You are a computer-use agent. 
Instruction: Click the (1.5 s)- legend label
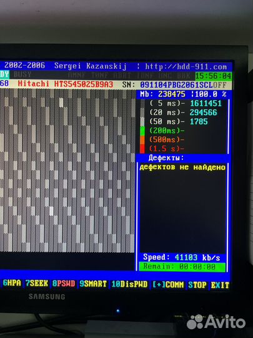click(x=167, y=149)
